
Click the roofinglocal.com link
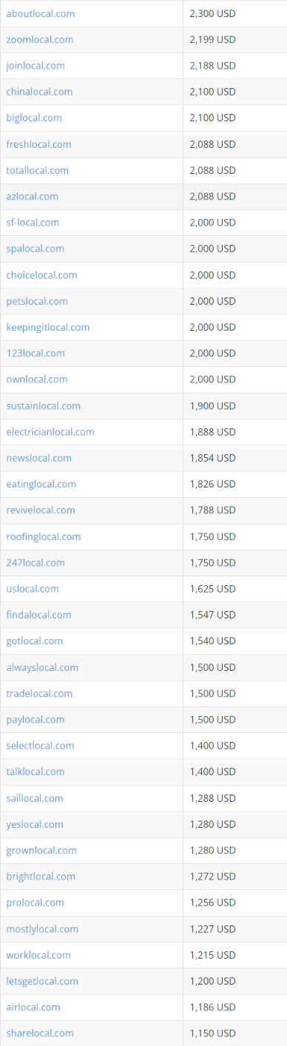[x=44, y=536]
